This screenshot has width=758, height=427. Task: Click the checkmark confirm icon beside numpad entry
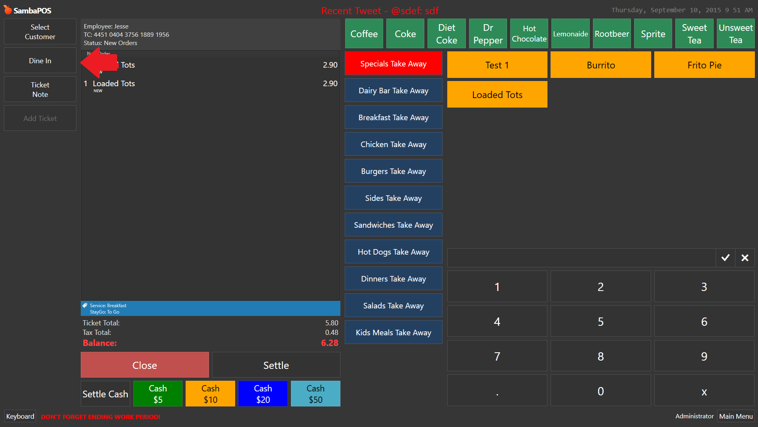point(725,258)
